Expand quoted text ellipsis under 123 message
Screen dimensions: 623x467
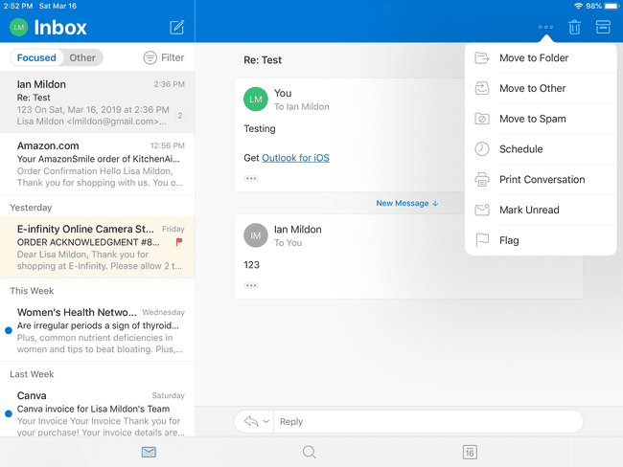coord(251,286)
